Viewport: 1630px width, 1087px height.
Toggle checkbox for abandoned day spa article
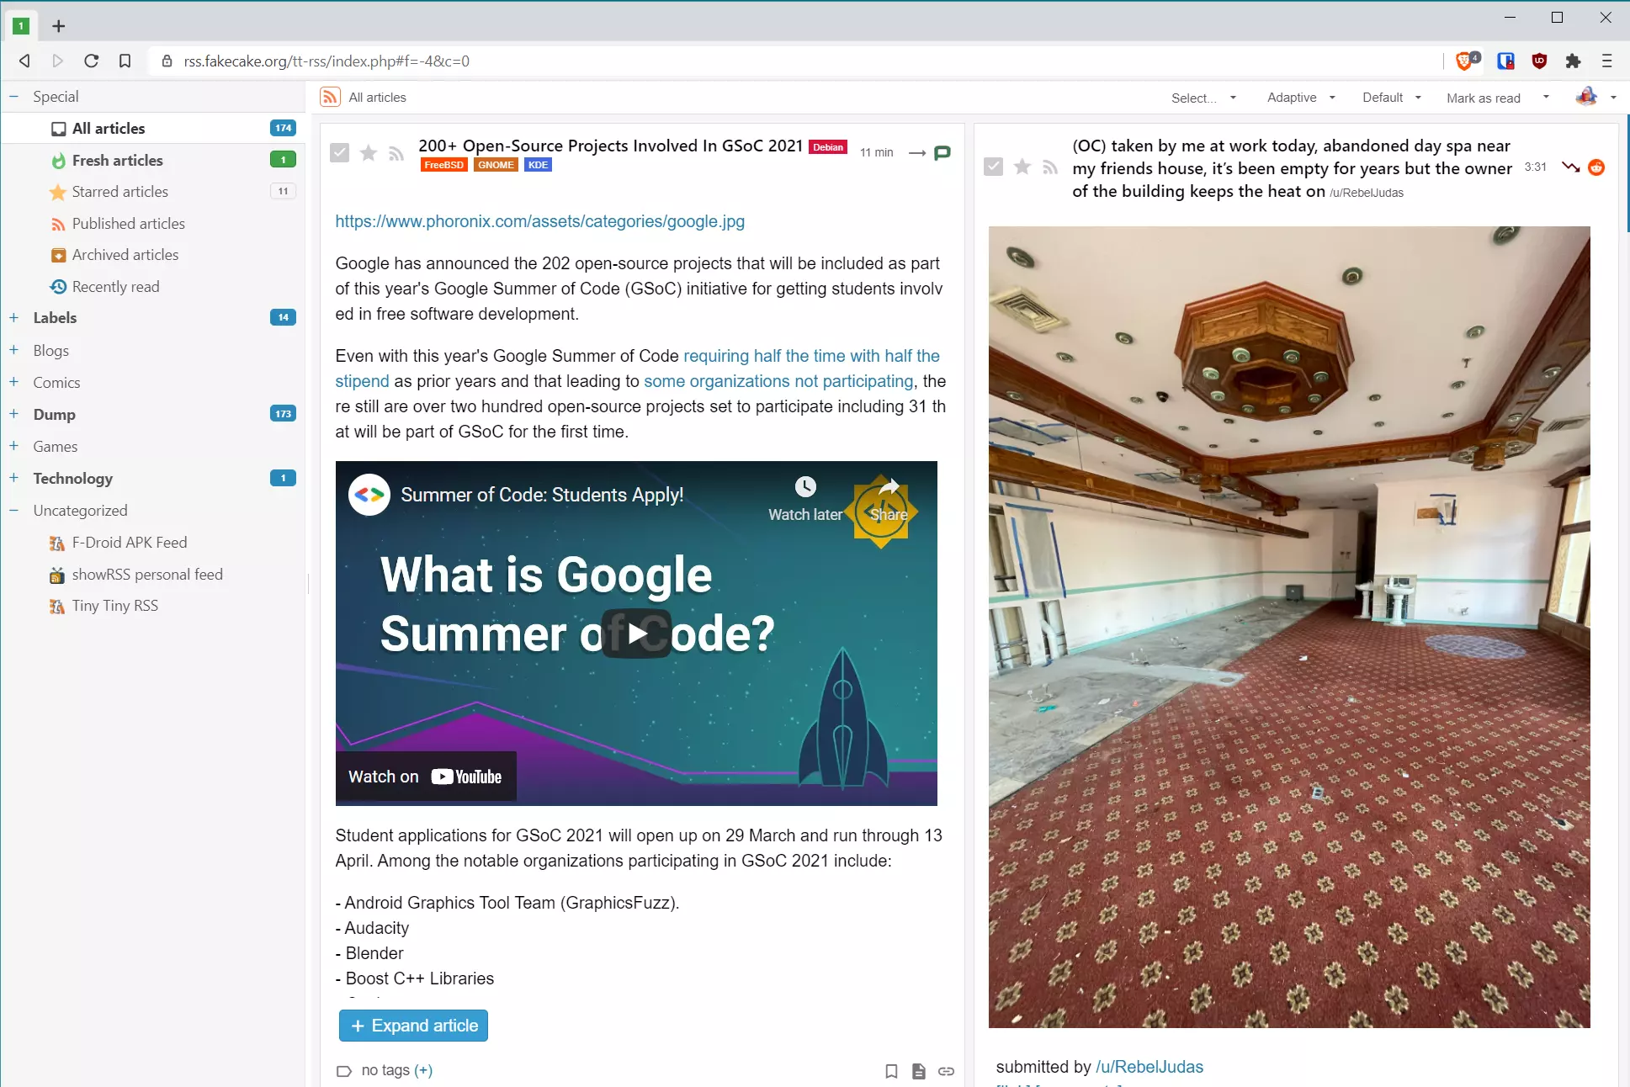[x=994, y=167]
